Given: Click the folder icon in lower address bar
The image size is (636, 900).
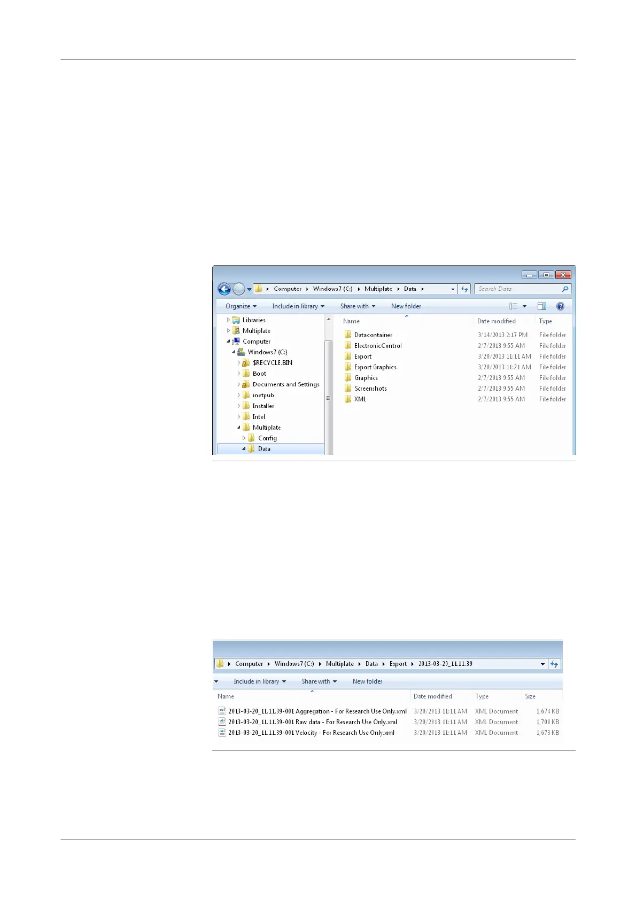Looking at the screenshot, I should 220,664.
